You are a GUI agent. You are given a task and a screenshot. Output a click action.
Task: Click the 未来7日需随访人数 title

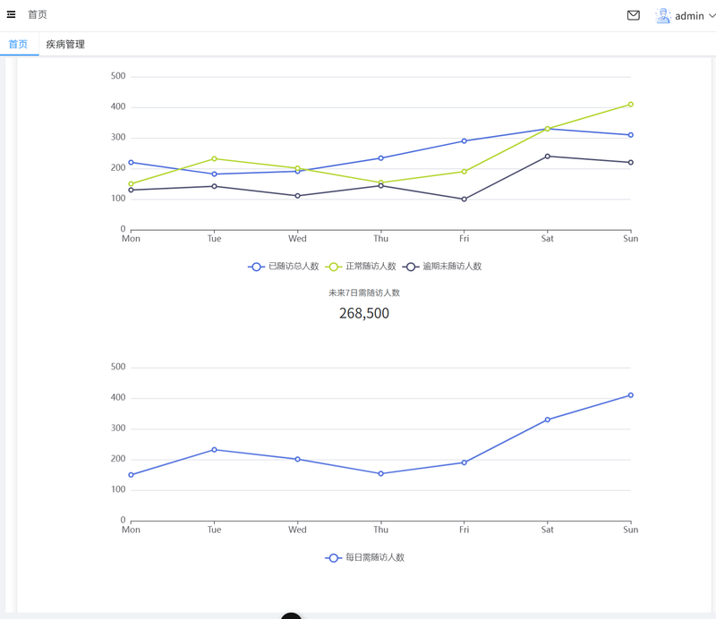(364, 293)
